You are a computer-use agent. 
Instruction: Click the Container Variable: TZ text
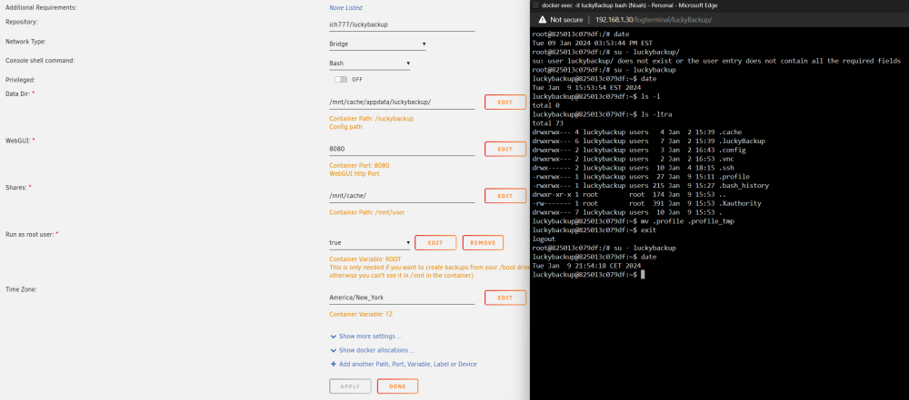click(x=361, y=315)
